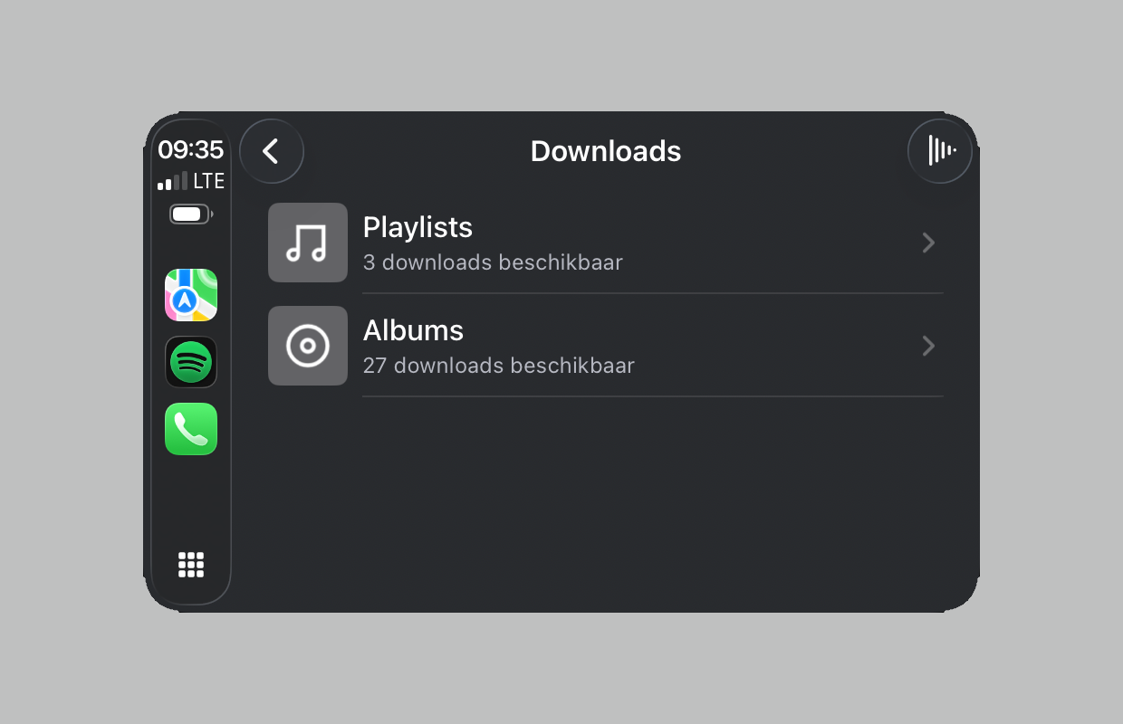Switch to the Spotify app icon
The width and height of the screenshot is (1123, 724).
[x=191, y=362]
